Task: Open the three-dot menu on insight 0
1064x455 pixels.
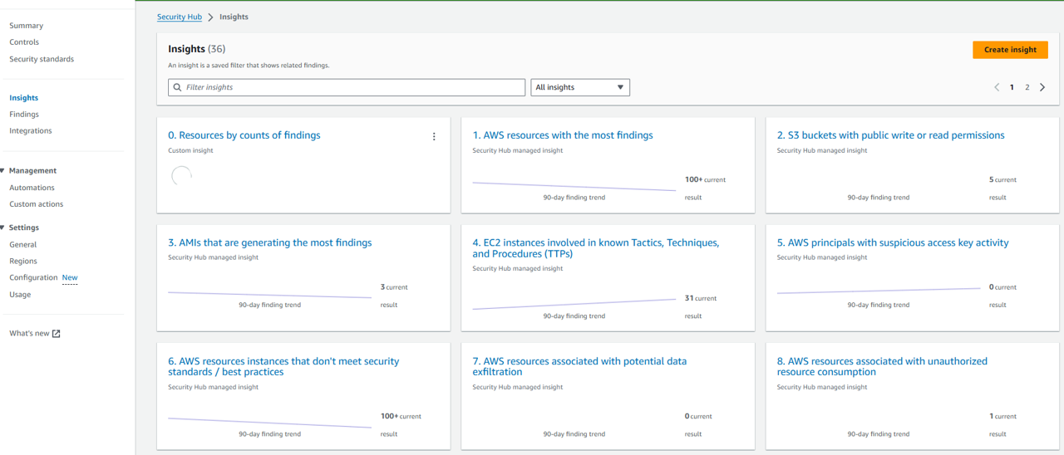Action: [434, 136]
